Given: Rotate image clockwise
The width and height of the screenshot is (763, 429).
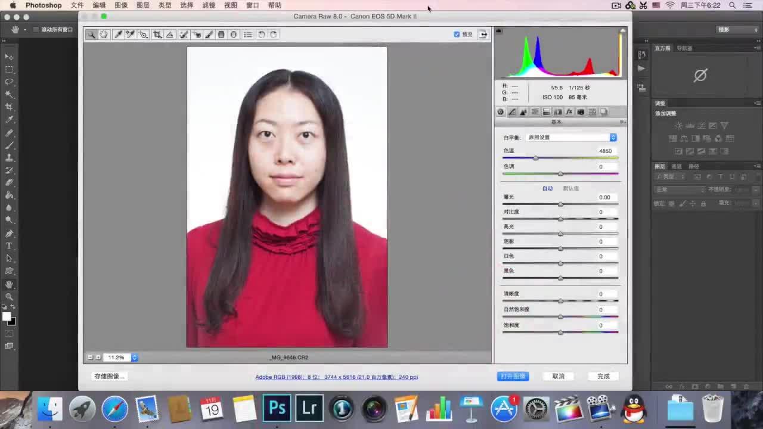Looking at the screenshot, I should pos(274,35).
